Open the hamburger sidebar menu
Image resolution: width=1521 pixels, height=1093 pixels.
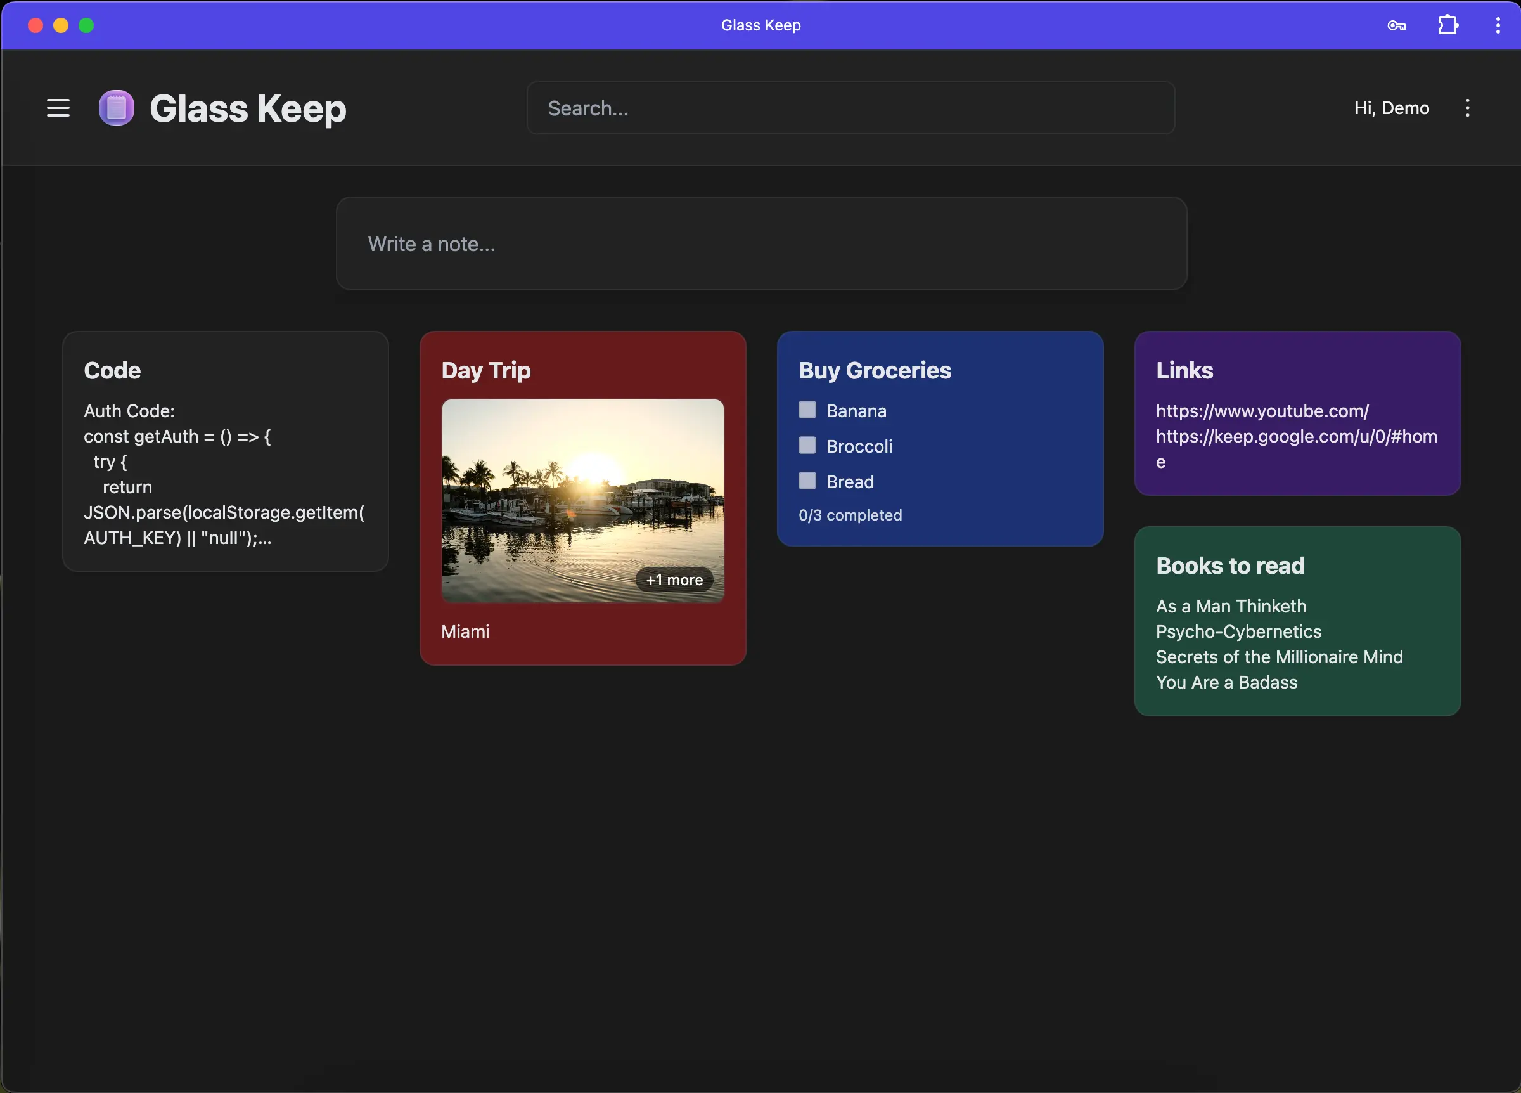coord(58,108)
